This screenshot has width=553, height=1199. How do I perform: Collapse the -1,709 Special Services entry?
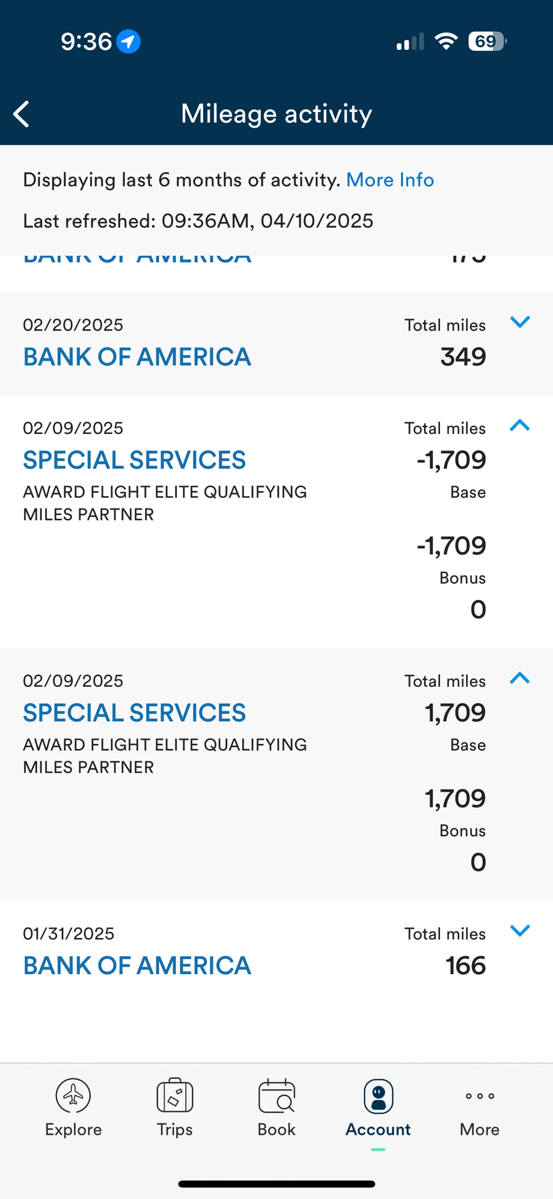520,426
